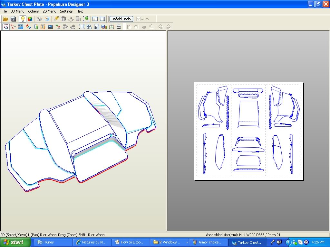Undo with the left curved arrow
Image resolution: width=330 pixels, height=247 pixels.
pyautogui.click(x=65, y=27)
